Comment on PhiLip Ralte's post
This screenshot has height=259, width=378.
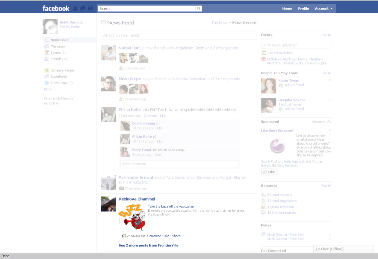pos(150,115)
